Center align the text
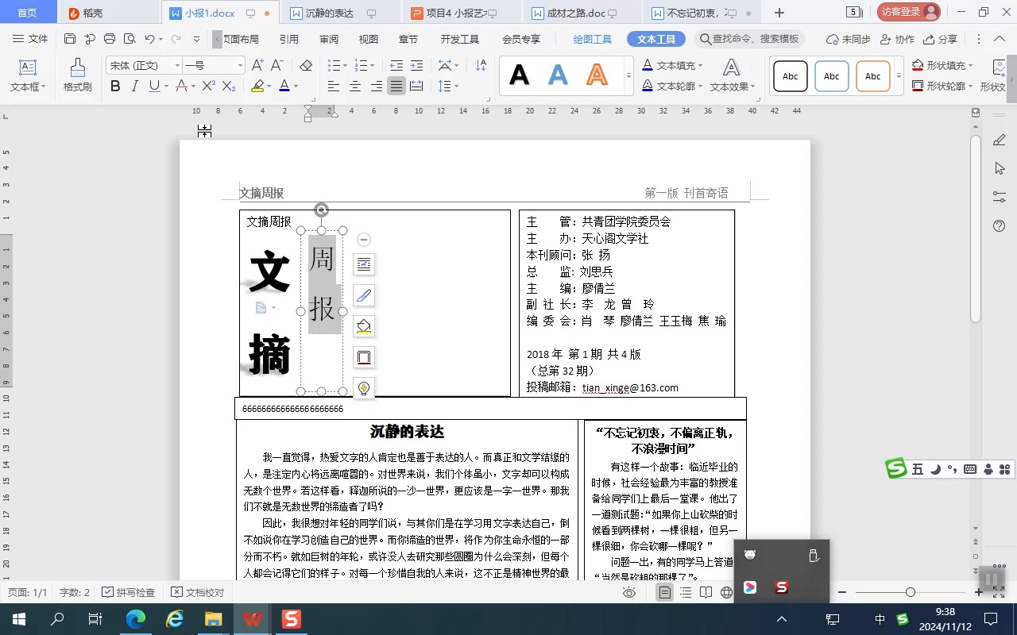This screenshot has width=1017, height=635. click(x=355, y=86)
